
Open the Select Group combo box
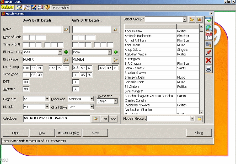(x=184, y=19)
